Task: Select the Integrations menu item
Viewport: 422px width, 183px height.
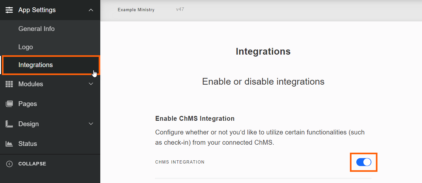Action: (36, 65)
